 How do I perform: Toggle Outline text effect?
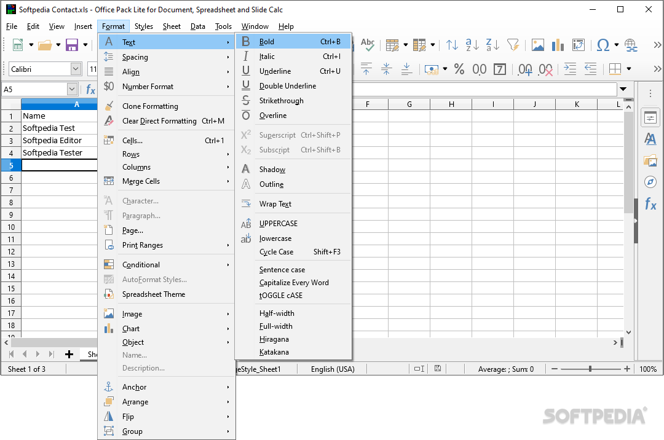pos(293,184)
